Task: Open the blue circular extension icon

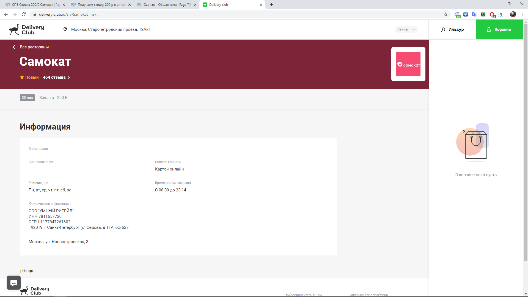Action: point(466,14)
